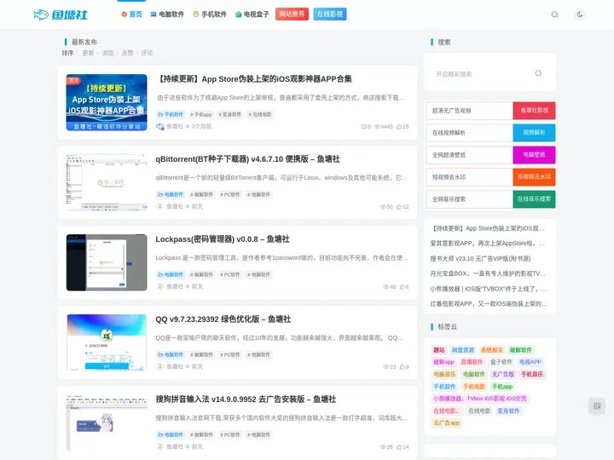Open 手机软件 nav menu
The image size is (614, 460).
point(210,14)
